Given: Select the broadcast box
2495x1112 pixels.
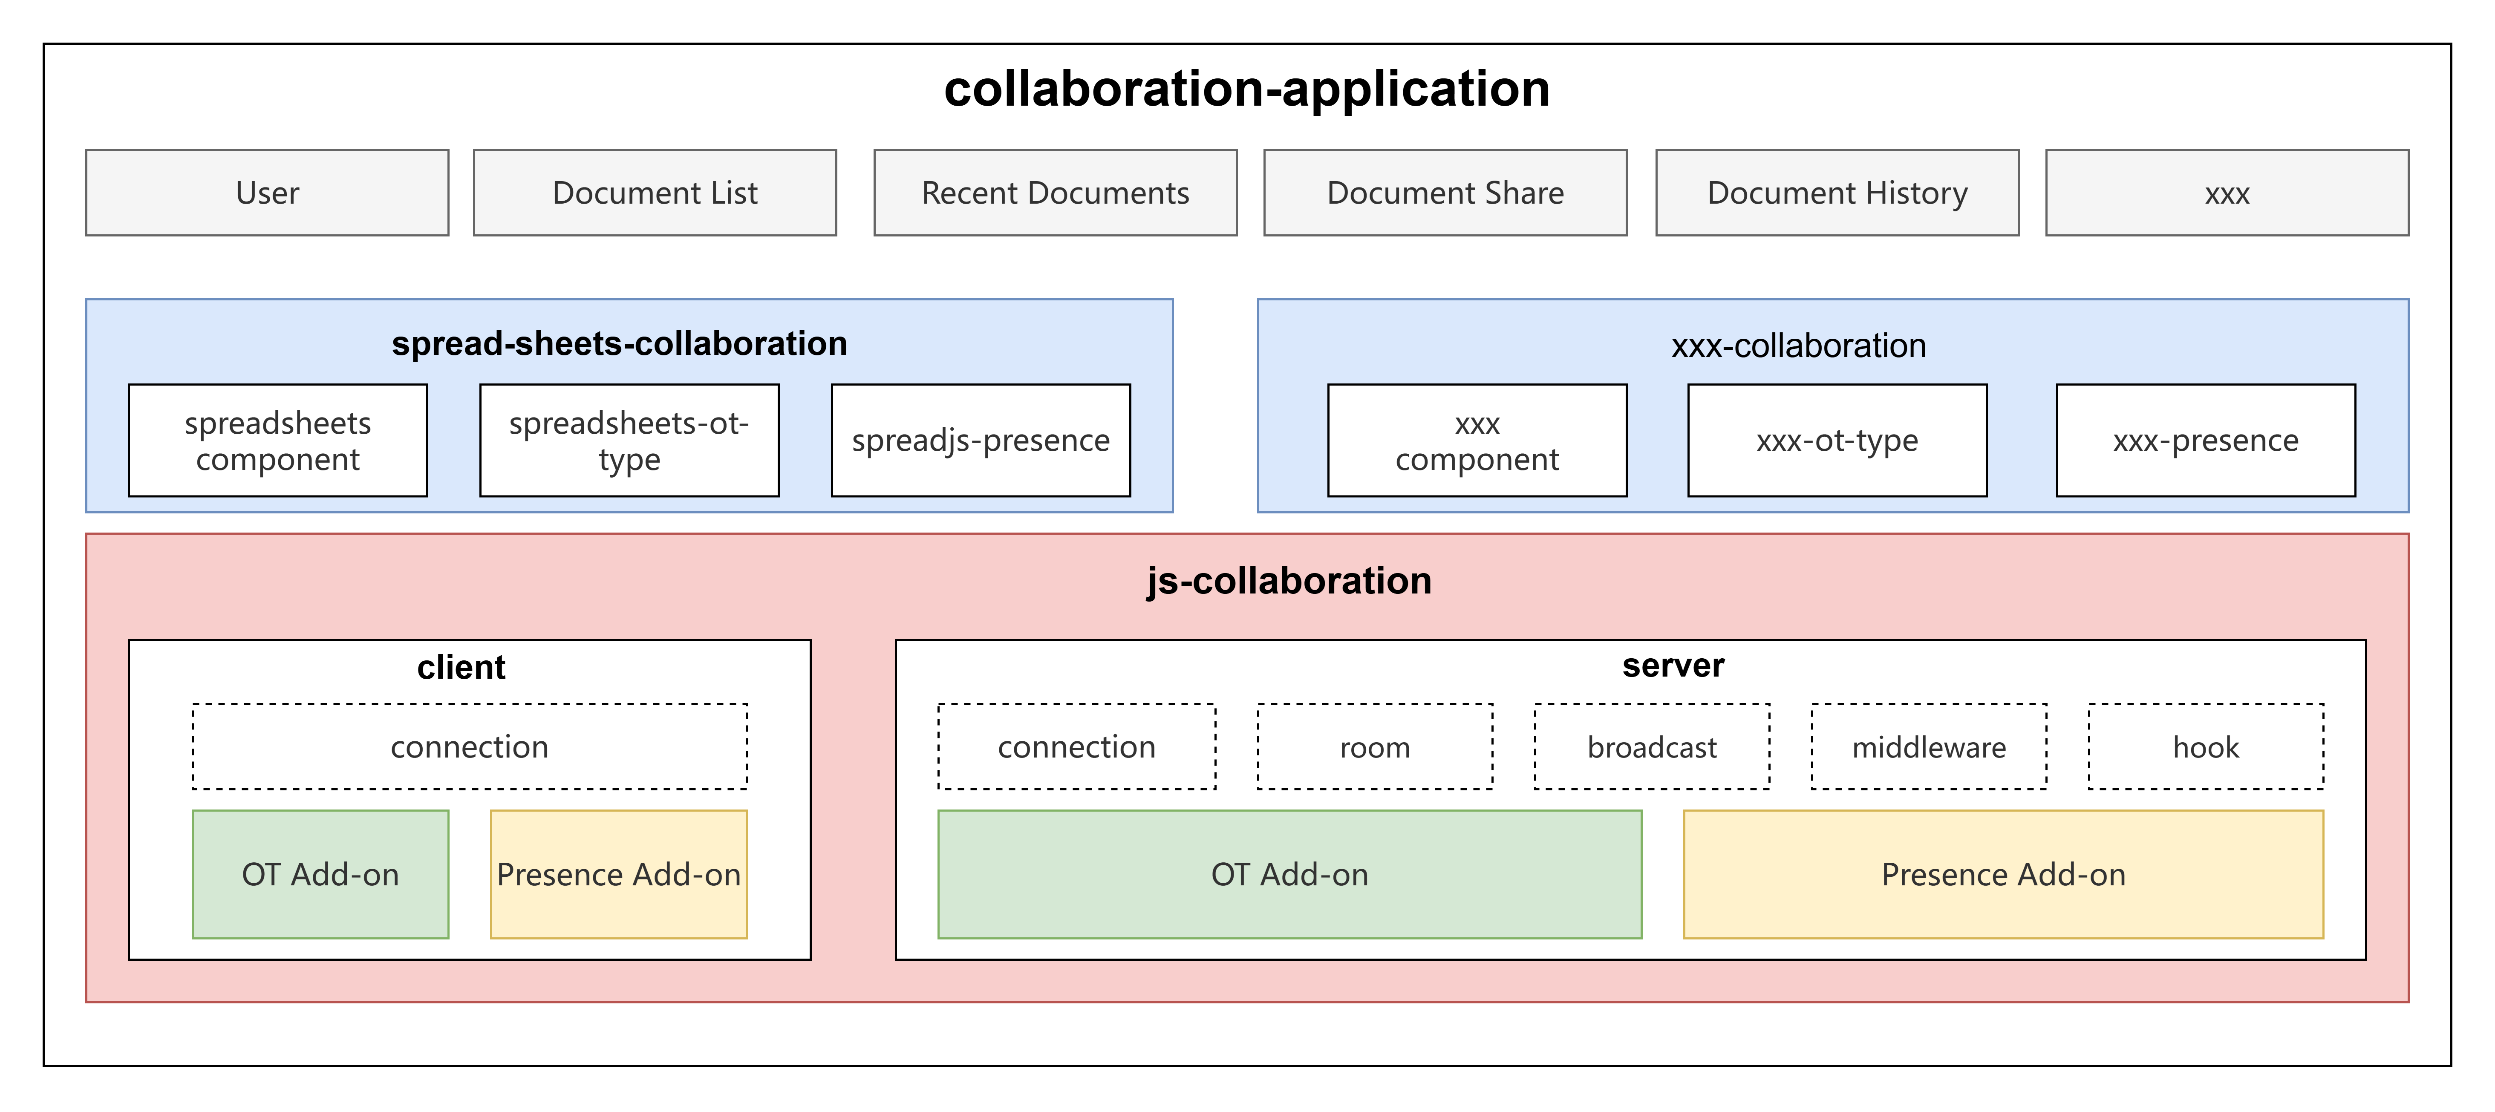Looking at the screenshot, I should click(x=1653, y=747).
